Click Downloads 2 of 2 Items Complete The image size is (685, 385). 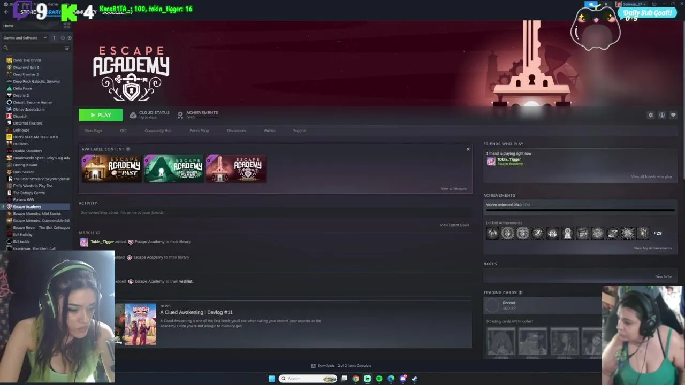point(345,366)
